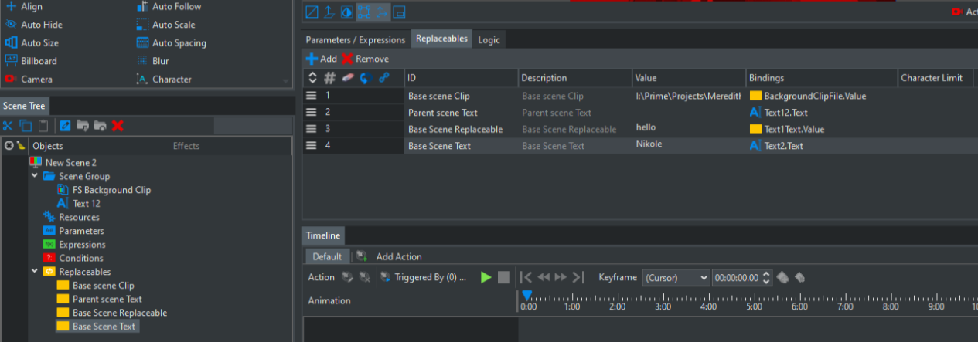The height and width of the screenshot is (342, 978).
Task: Click the timecode field showing 00:00:00.00
Action: tap(736, 277)
